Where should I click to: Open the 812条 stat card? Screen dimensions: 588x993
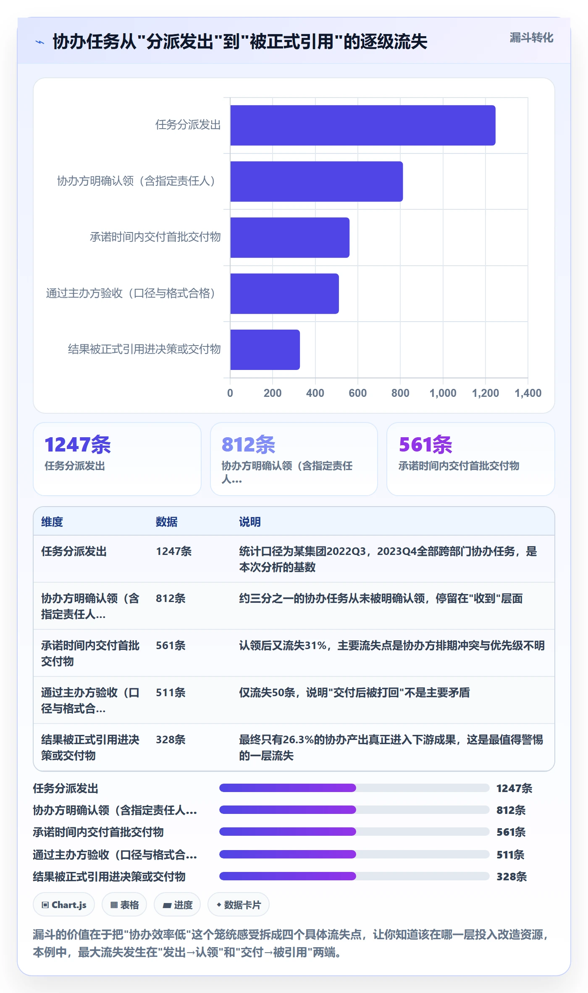point(294,459)
